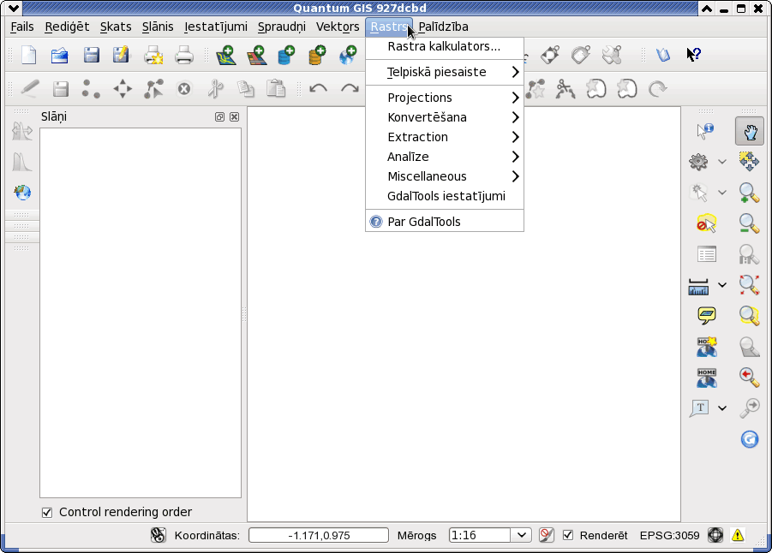Close the Slāņi panel
Screen dimensions: 772x553
click(x=235, y=116)
